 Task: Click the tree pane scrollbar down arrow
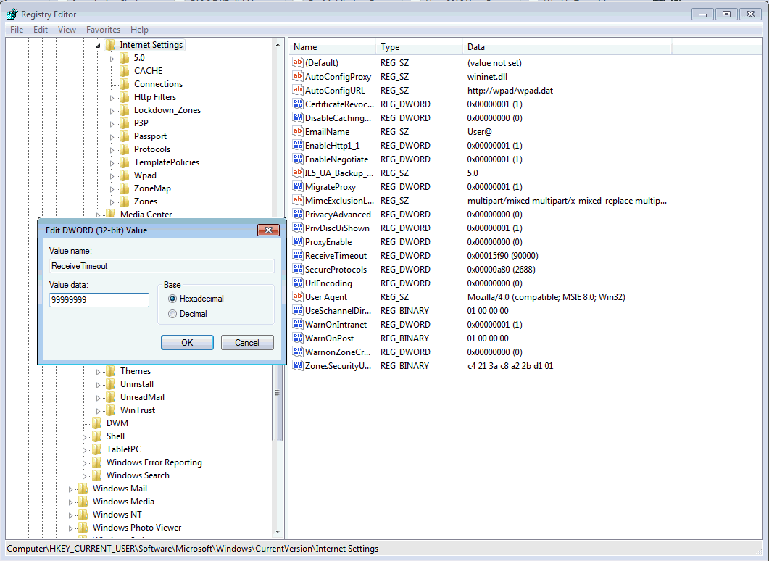[x=278, y=531]
